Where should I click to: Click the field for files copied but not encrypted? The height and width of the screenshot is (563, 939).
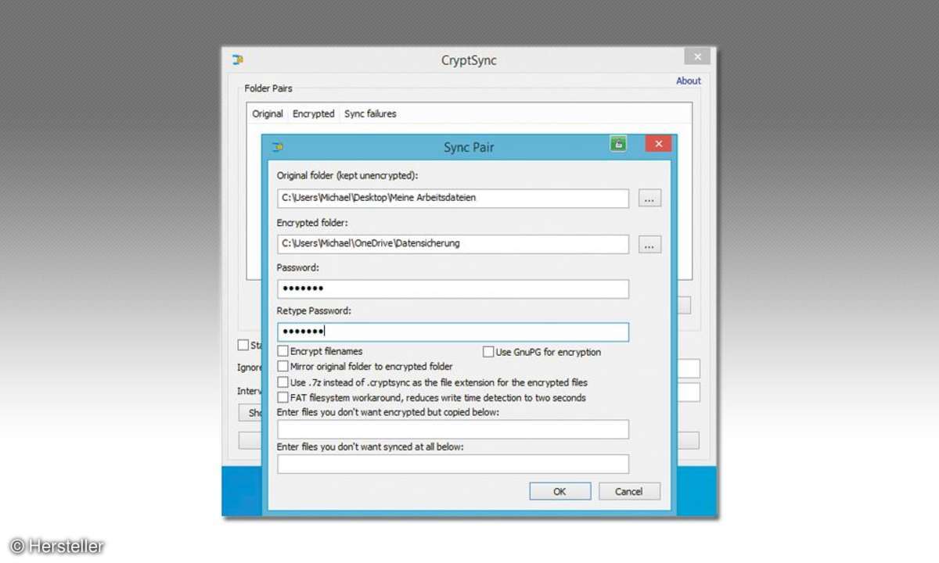[x=453, y=429]
